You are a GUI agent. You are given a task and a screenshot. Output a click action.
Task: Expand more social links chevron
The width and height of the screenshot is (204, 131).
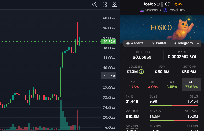[x=198, y=43]
